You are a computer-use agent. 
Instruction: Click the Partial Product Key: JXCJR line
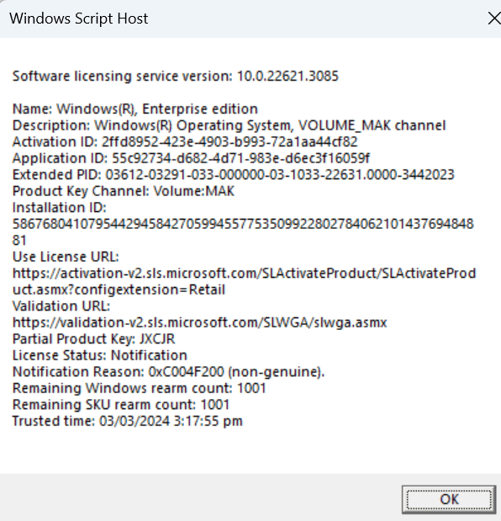(x=93, y=339)
